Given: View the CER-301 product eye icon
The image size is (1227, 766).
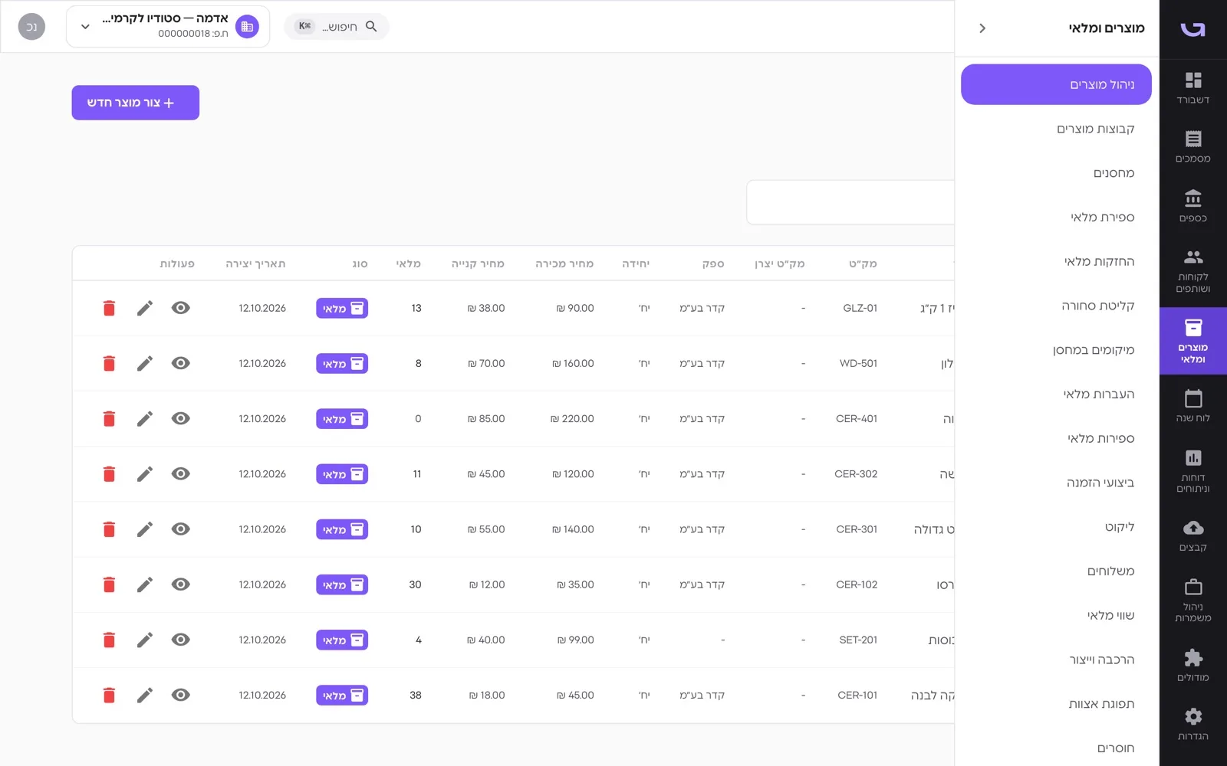Looking at the screenshot, I should pos(180,529).
